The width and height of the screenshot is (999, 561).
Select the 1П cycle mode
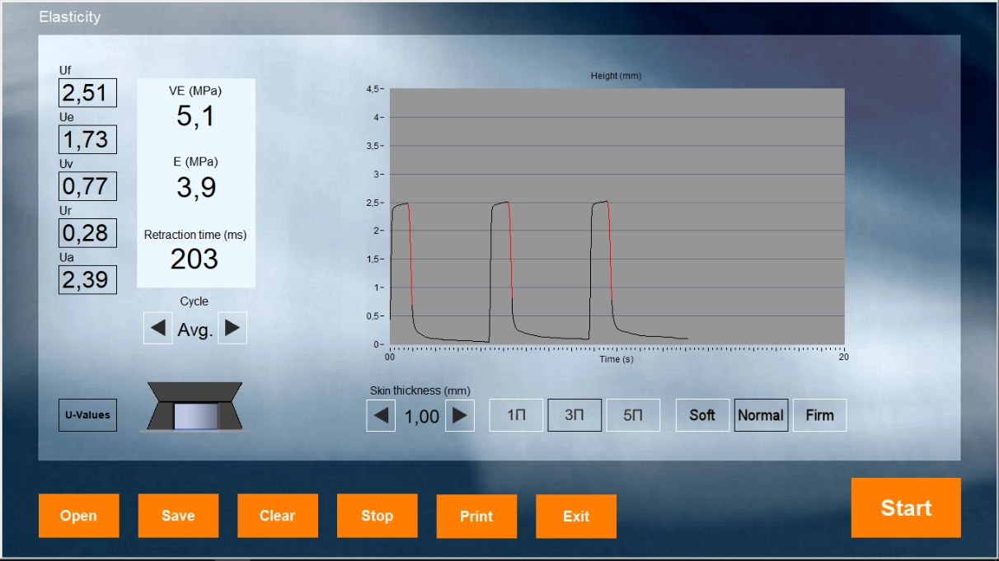[x=516, y=415]
